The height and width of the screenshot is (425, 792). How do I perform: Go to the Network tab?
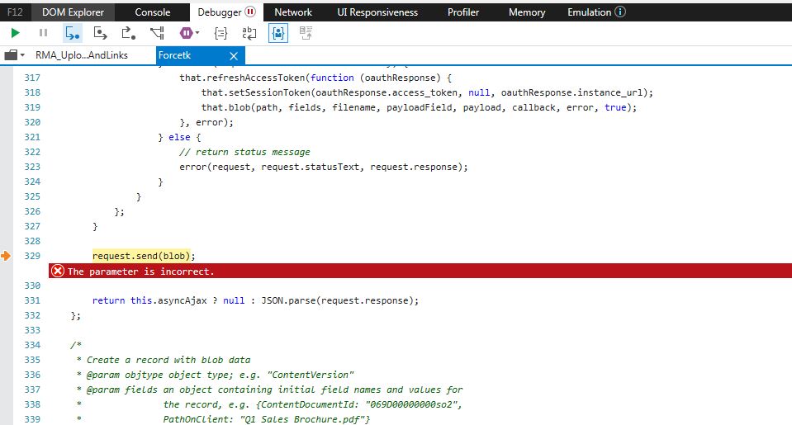pos(293,12)
